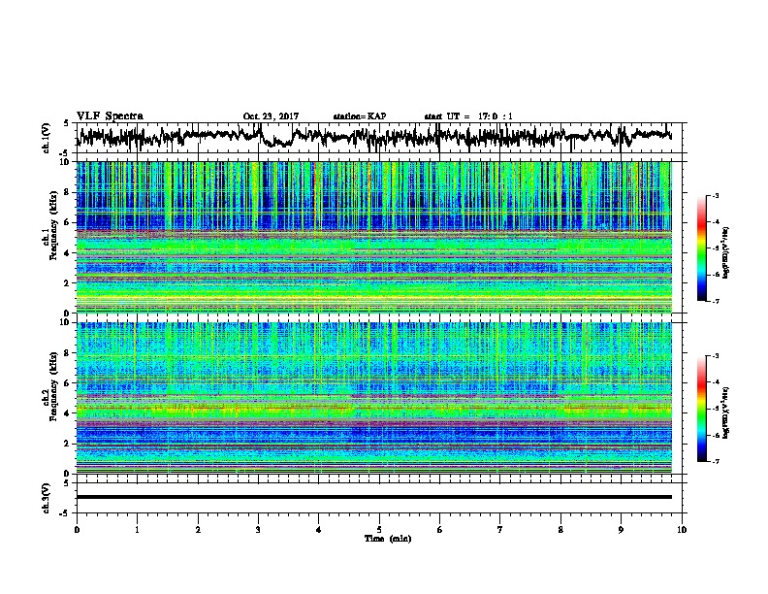
Task: Click the "5" tick on ch.1 voltage axis
Action: tap(67, 123)
